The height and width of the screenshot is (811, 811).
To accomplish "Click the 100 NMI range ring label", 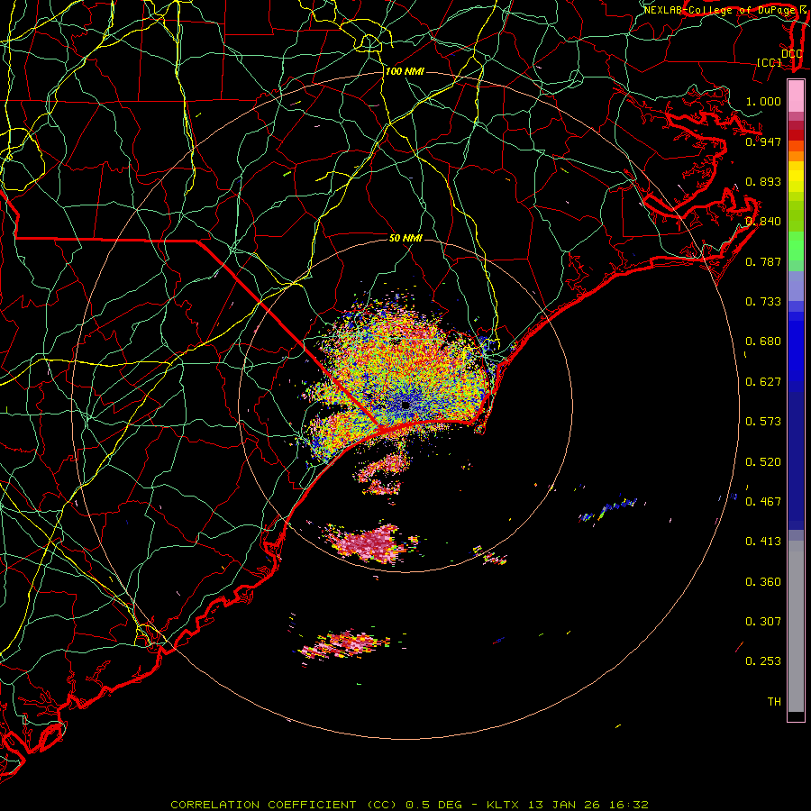I will (405, 71).
